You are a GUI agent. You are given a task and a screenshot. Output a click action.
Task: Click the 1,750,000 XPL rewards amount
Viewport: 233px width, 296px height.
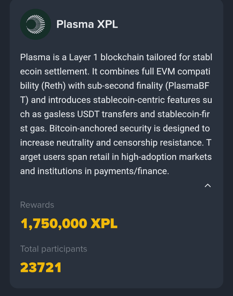click(x=69, y=224)
